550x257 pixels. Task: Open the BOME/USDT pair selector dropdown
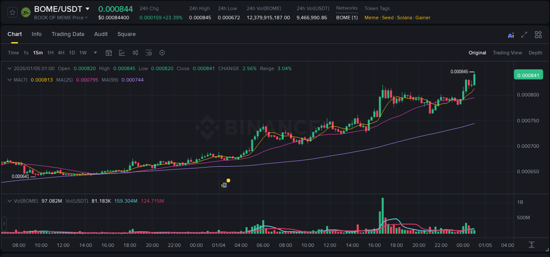point(88,9)
